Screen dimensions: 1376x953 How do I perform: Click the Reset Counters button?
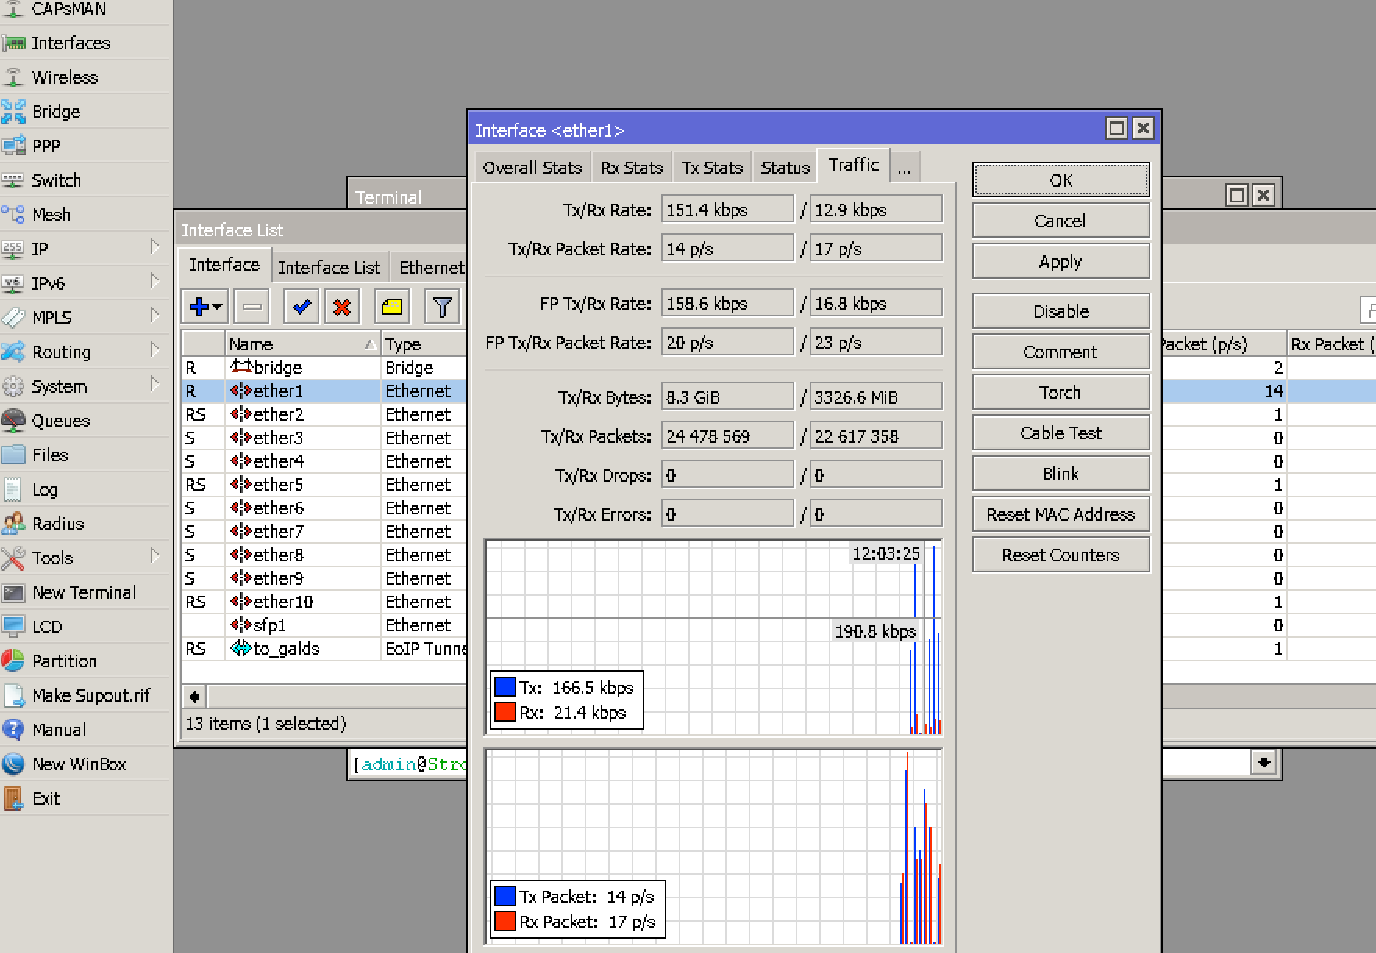pyautogui.click(x=1061, y=555)
